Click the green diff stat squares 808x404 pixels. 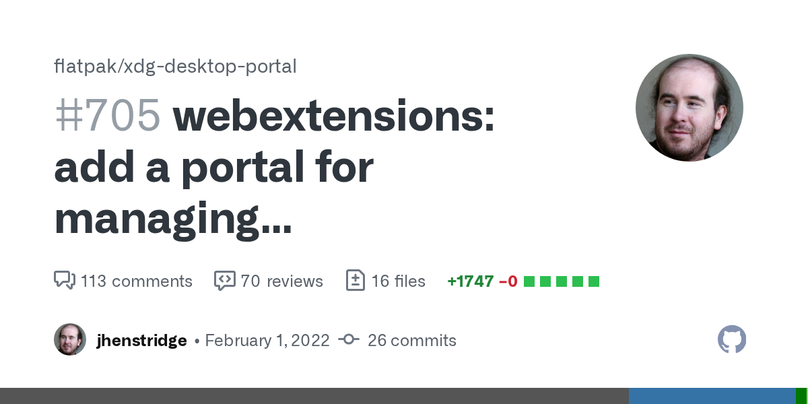click(x=561, y=281)
